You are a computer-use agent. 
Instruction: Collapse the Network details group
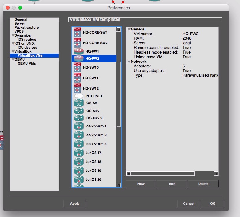(129, 62)
